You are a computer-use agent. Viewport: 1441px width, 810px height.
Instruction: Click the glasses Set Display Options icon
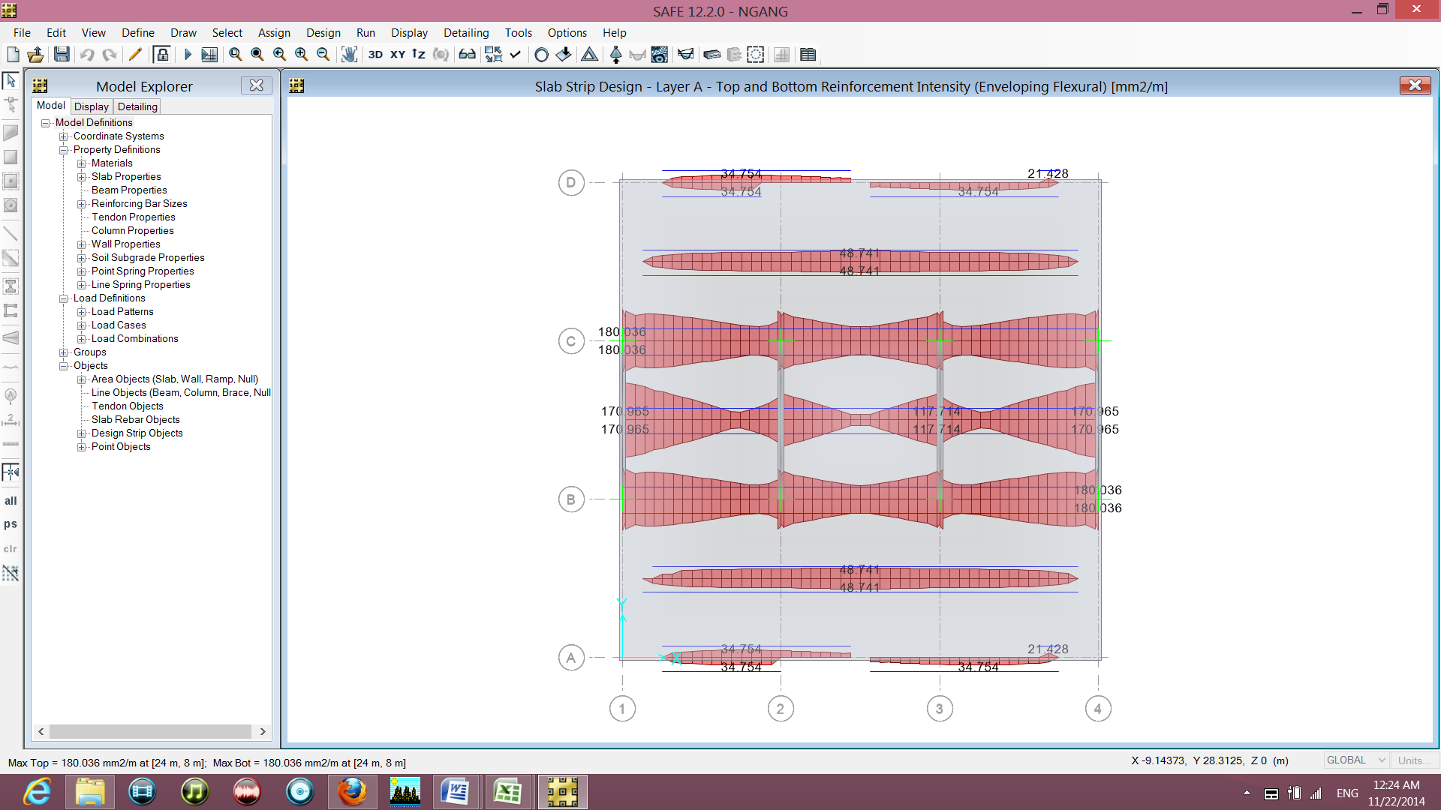(x=467, y=55)
